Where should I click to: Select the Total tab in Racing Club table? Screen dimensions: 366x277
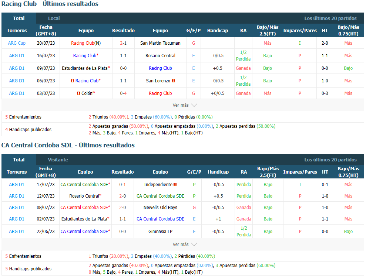coord(19,18)
